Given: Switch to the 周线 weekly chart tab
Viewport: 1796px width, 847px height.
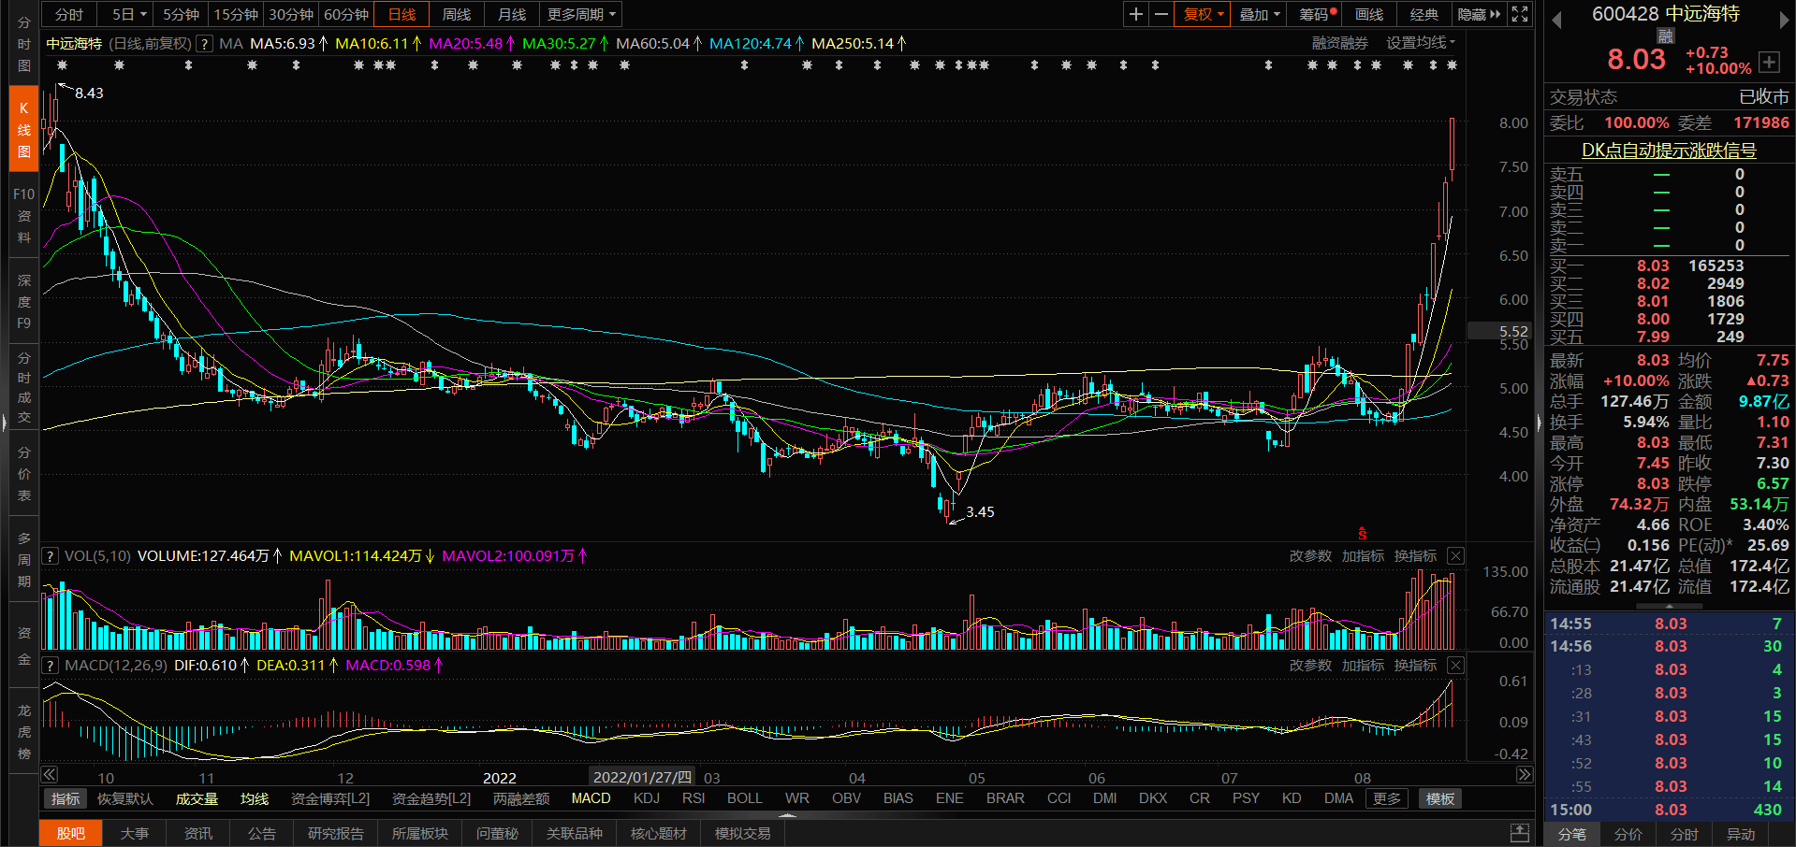Looking at the screenshot, I should coord(457,14).
